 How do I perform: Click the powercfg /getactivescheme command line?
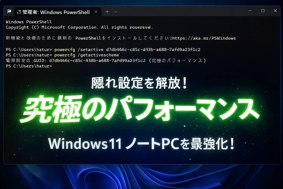pos(87,55)
